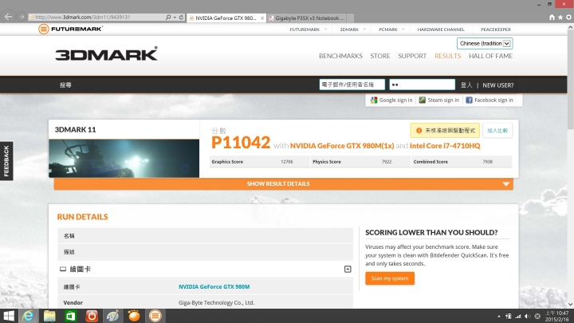Viewport: 574px width, 323px height.
Task: Click the browser back arrow button
Action: click(x=9, y=17)
